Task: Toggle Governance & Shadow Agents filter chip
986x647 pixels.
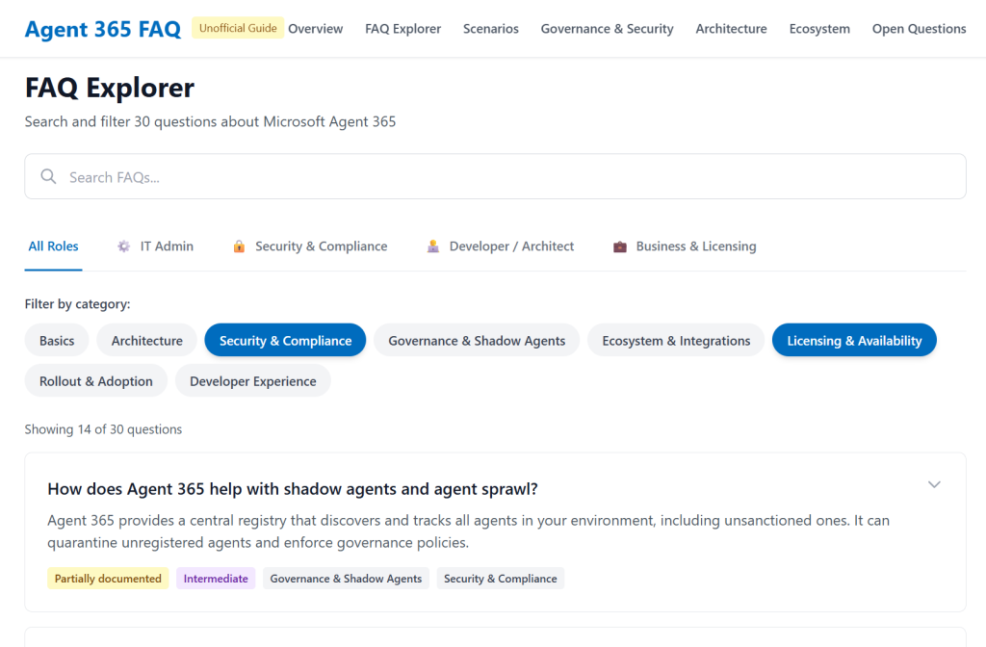Action: point(477,341)
